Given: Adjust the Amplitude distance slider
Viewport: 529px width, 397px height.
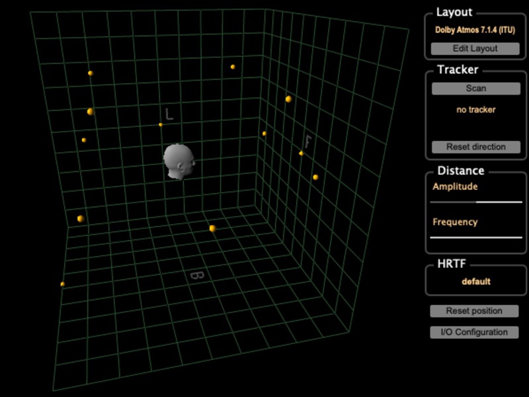Looking at the screenshot, I should (x=476, y=202).
